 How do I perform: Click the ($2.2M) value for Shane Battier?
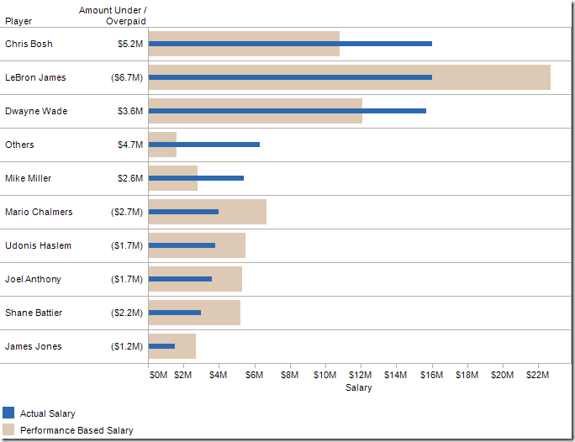pos(127,313)
